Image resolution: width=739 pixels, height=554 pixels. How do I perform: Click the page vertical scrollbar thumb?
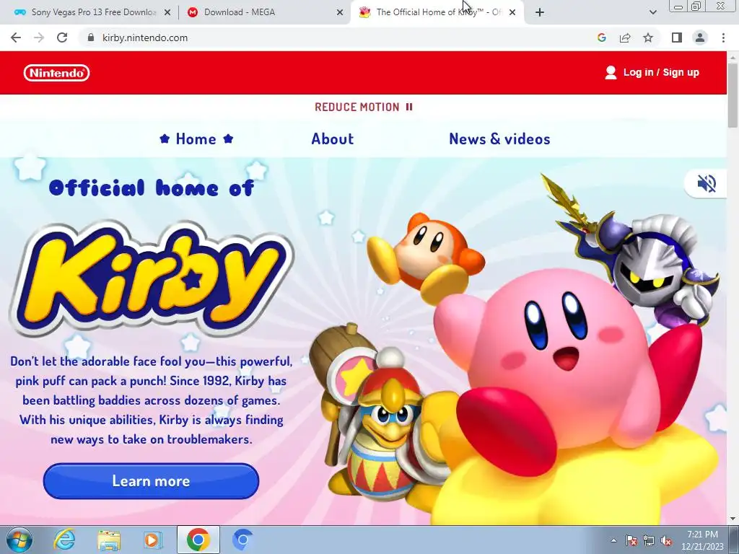coord(733,94)
